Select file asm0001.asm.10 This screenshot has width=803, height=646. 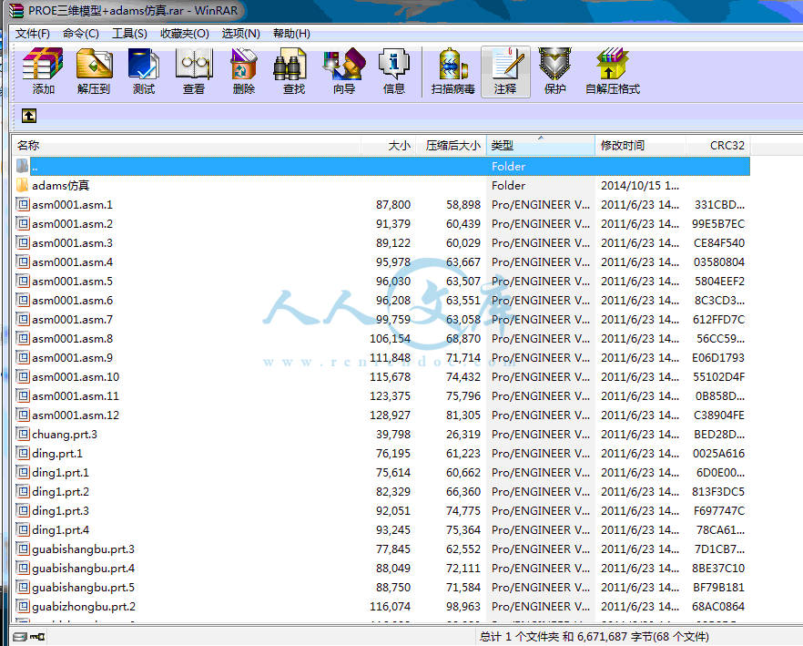[x=76, y=377]
